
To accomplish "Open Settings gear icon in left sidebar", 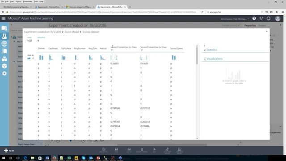I will pyautogui.click(x=4, y=73).
